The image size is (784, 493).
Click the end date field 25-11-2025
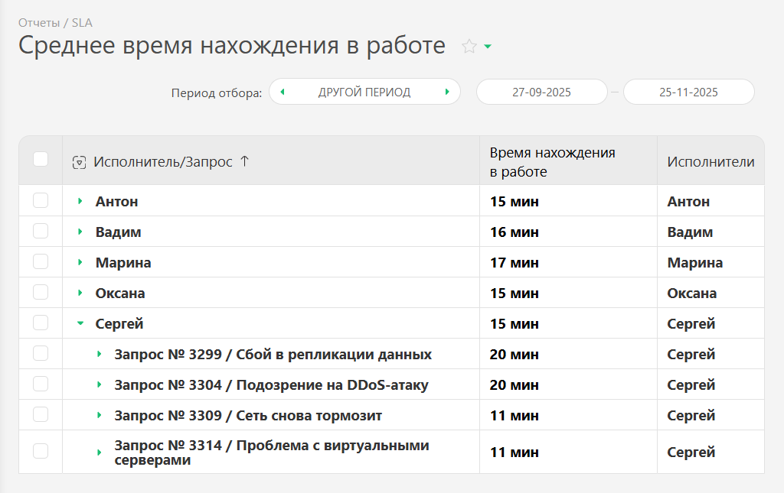point(688,92)
